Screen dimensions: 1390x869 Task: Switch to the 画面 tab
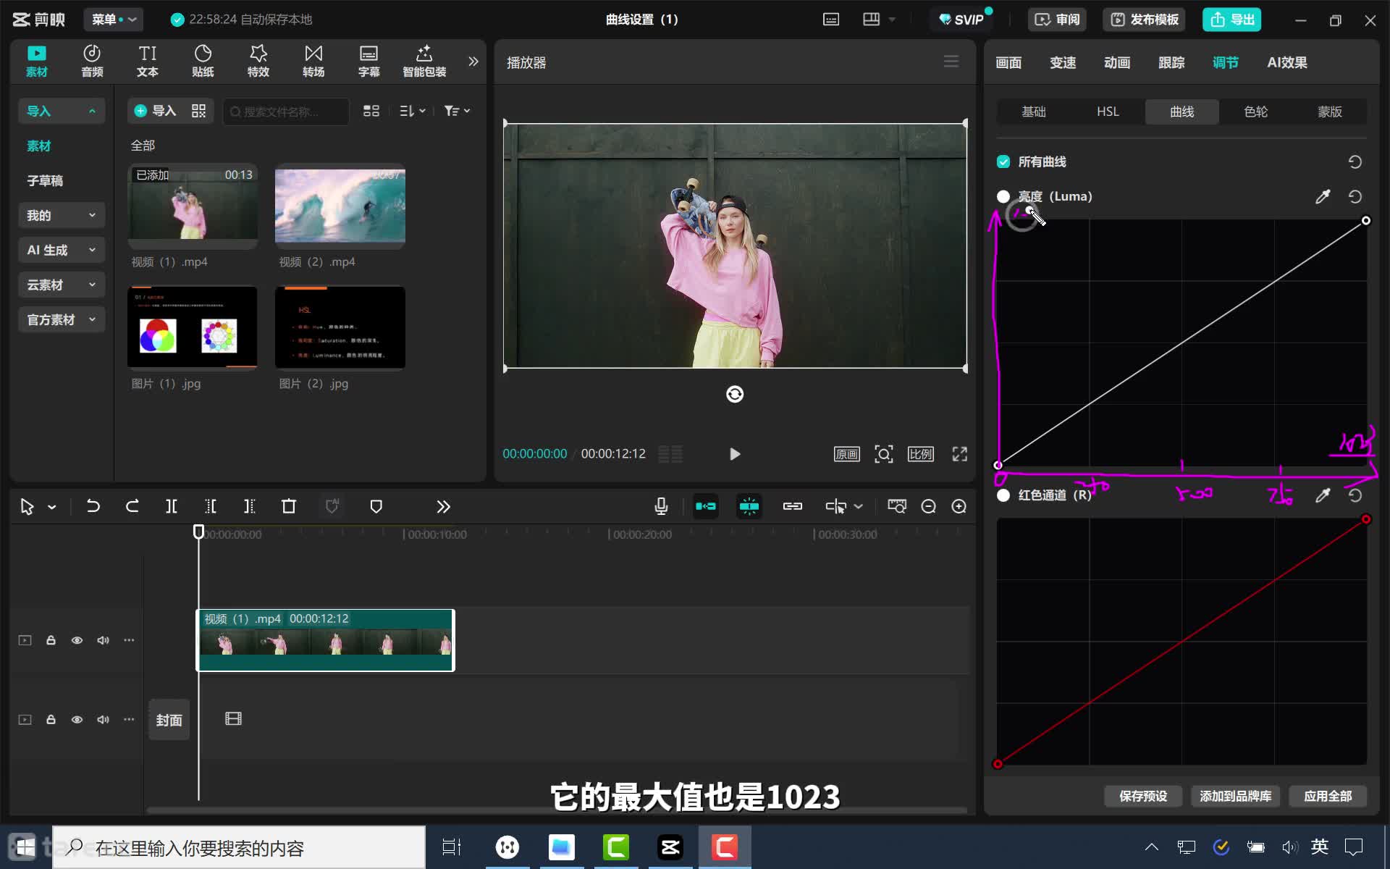pyautogui.click(x=1008, y=62)
